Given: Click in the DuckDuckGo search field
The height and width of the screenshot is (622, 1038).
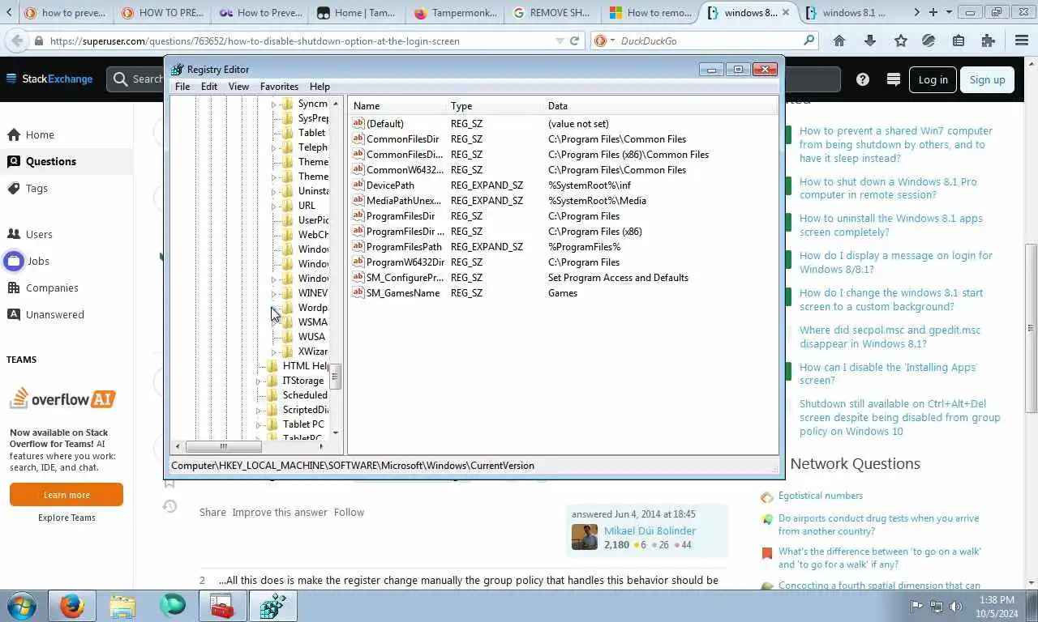Looking at the screenshot, I should click(x=710, y=40).
